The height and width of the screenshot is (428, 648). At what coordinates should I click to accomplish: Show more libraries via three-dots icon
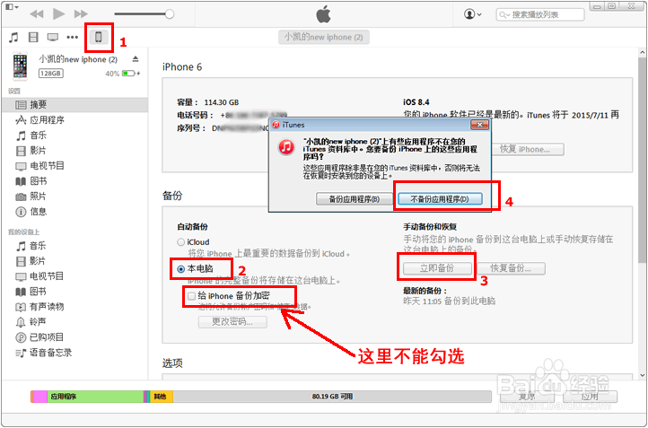pyautogui.click(x=73, y=38)
